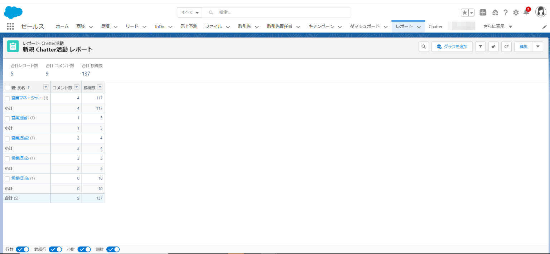Open the report feed bubble icon
550x254 pixels.
(493, 47)
